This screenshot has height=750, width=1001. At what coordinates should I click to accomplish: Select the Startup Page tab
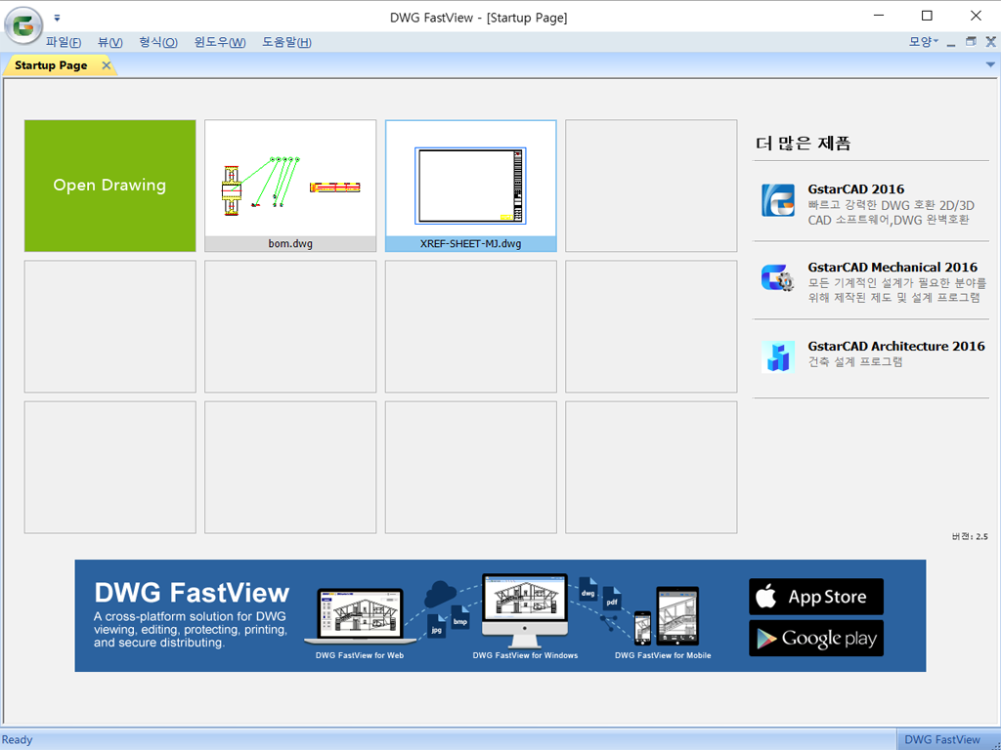click(x=51, y=65)
